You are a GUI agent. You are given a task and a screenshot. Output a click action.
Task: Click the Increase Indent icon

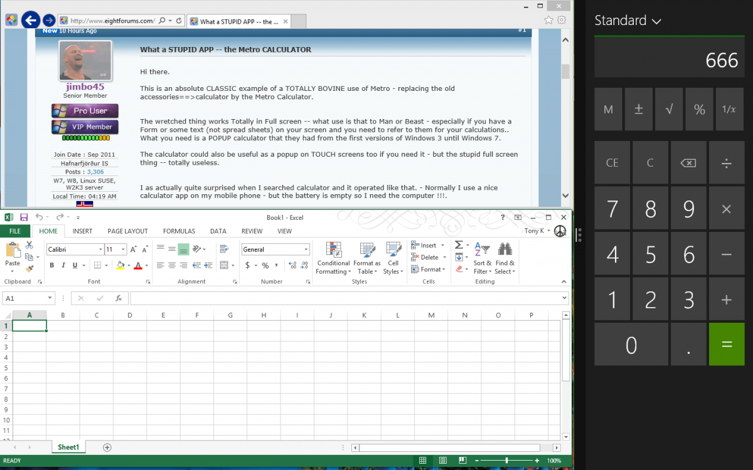207,266
